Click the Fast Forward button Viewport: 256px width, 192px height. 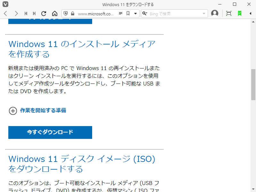click(x=34, y=13)
